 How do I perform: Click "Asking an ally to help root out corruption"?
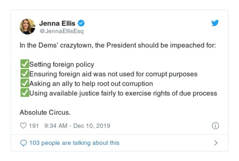point(91,83)
